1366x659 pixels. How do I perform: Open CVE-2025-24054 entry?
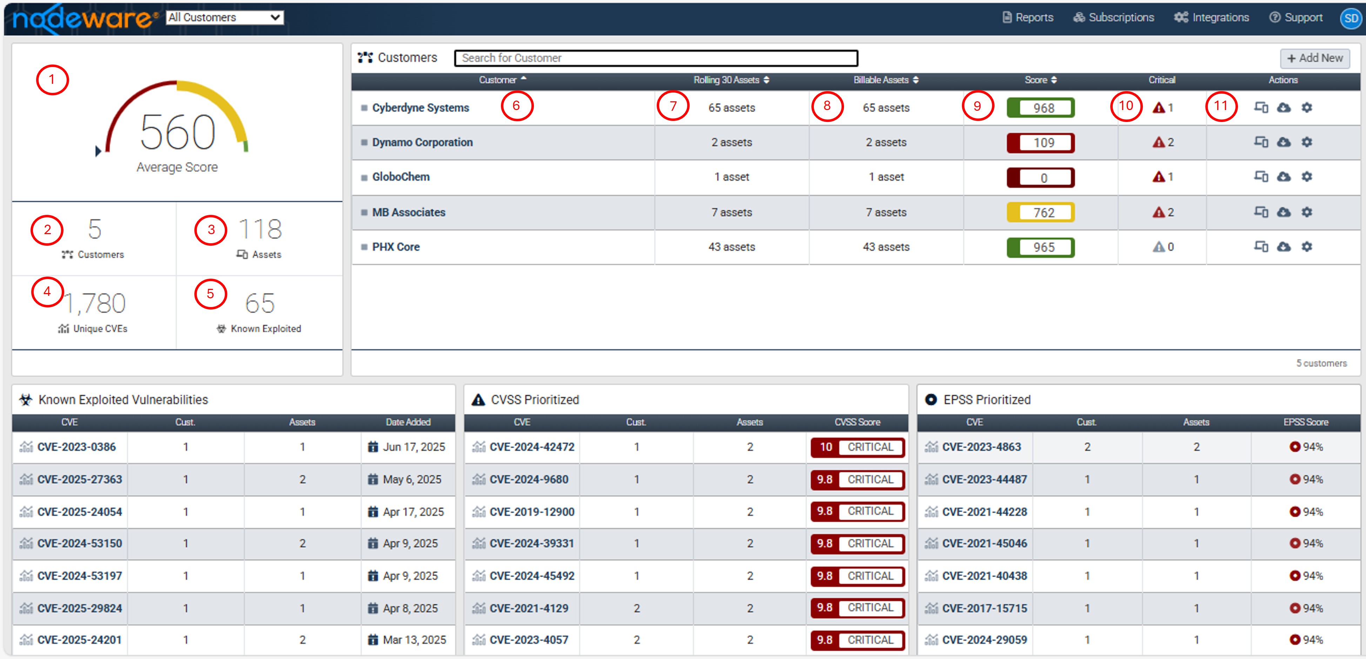coord(80,511)
